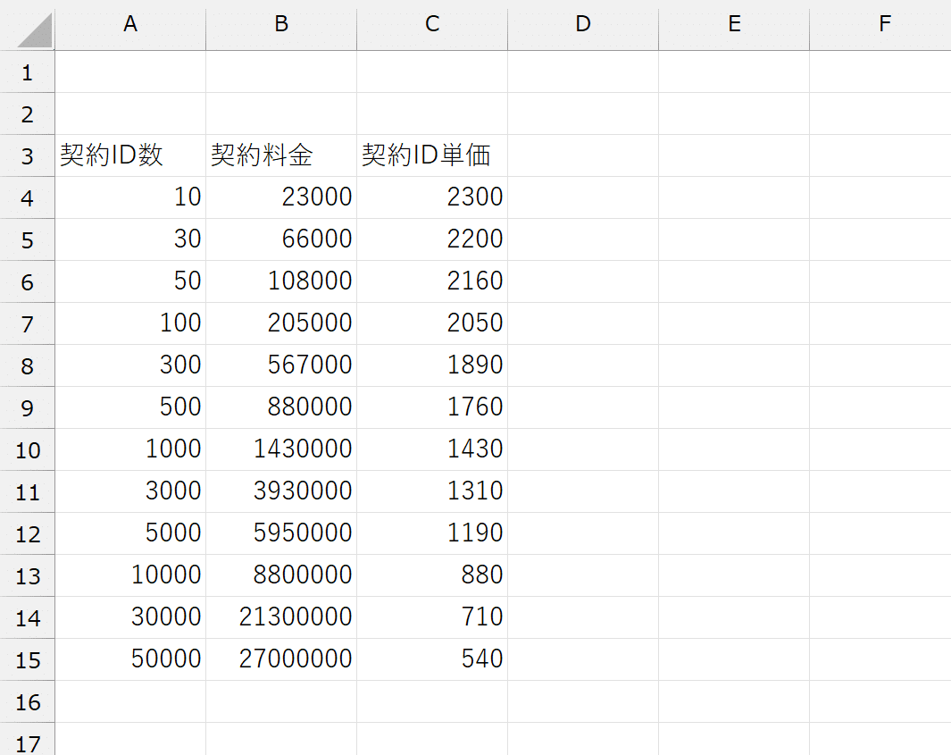Select cell with value 2160

tap(432, 281)
